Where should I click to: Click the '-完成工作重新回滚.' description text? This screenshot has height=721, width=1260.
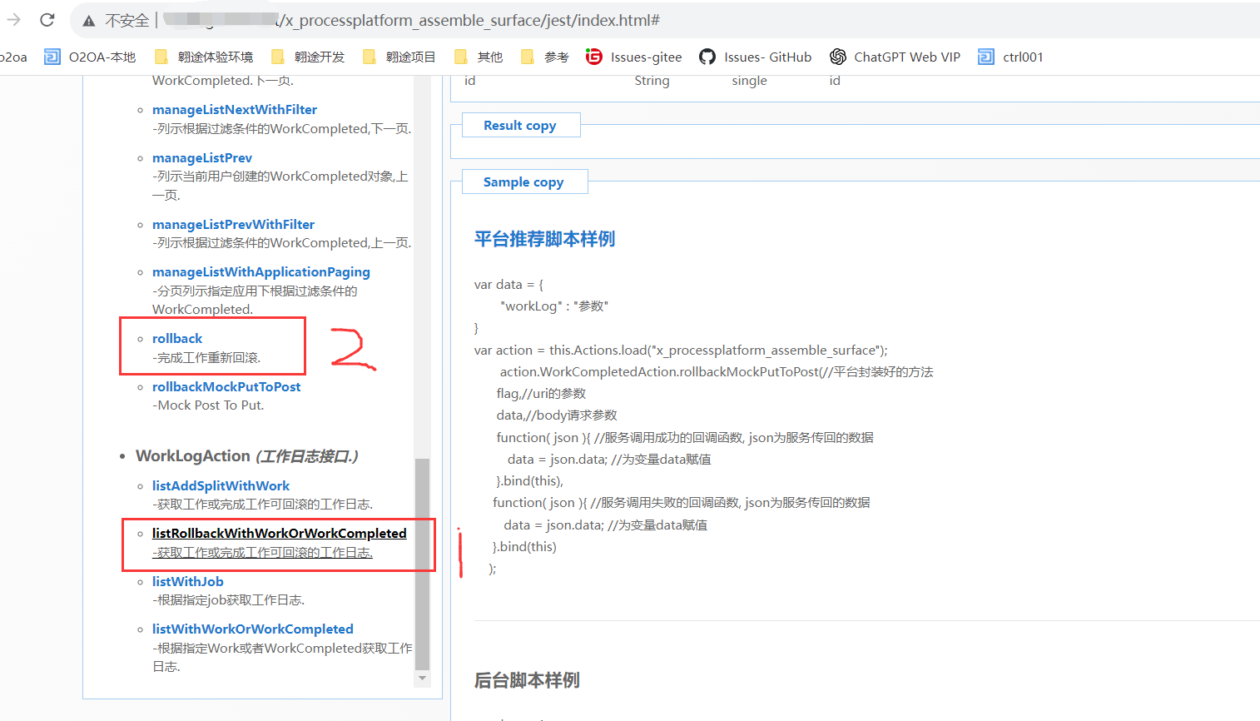pos(206,357)
